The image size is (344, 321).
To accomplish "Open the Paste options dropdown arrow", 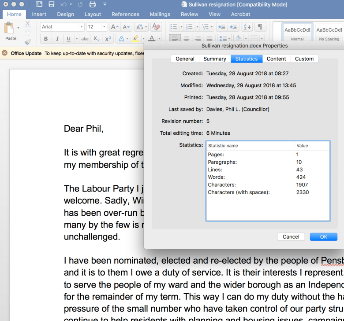I will pyautogui.click(x=18, y=28).
